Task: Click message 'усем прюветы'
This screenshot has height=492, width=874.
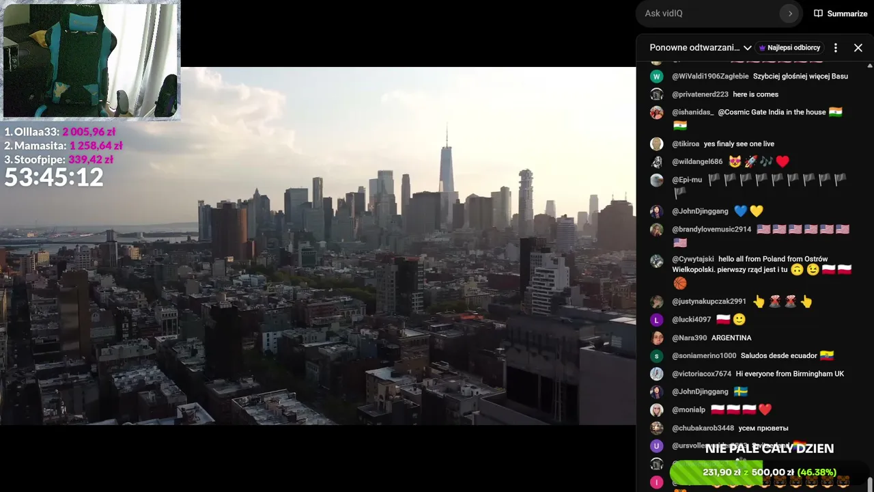Action: [763, 428]
